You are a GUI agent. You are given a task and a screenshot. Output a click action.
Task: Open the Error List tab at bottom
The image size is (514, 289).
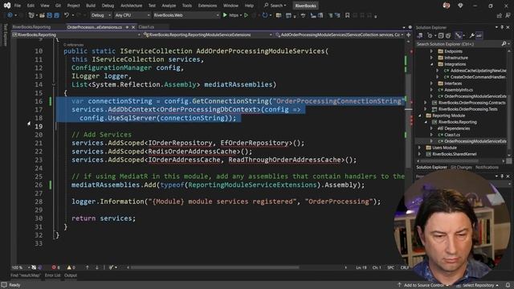tap(52, 275)
